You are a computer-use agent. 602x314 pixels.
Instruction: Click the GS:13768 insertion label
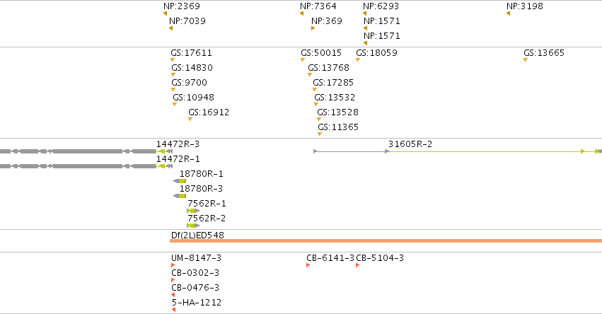329,68
